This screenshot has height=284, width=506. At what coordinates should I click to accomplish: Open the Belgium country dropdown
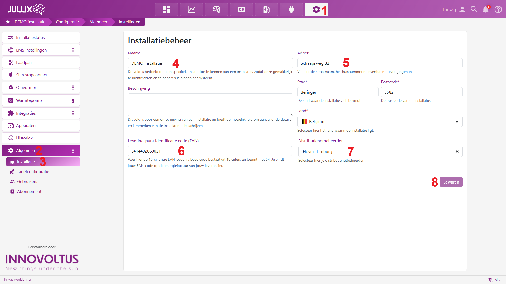tap(379, 121)
